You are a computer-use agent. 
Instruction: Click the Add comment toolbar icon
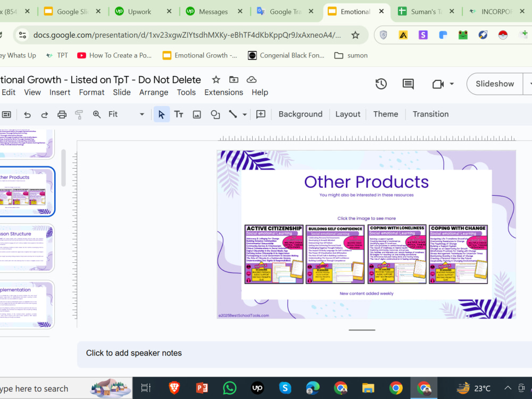261,114
